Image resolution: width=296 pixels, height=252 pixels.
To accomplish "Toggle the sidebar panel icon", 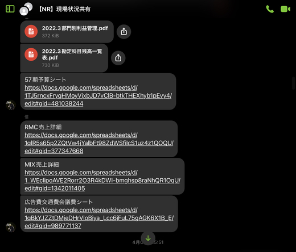I will [10, 9].
